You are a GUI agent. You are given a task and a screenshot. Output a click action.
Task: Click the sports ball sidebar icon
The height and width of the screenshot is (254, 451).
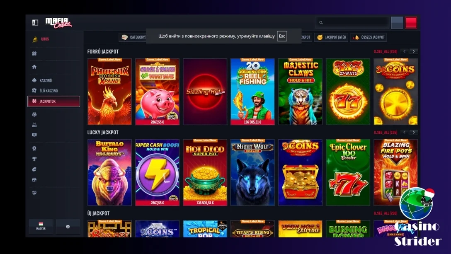pyautogui.click(x=34, y=114)
